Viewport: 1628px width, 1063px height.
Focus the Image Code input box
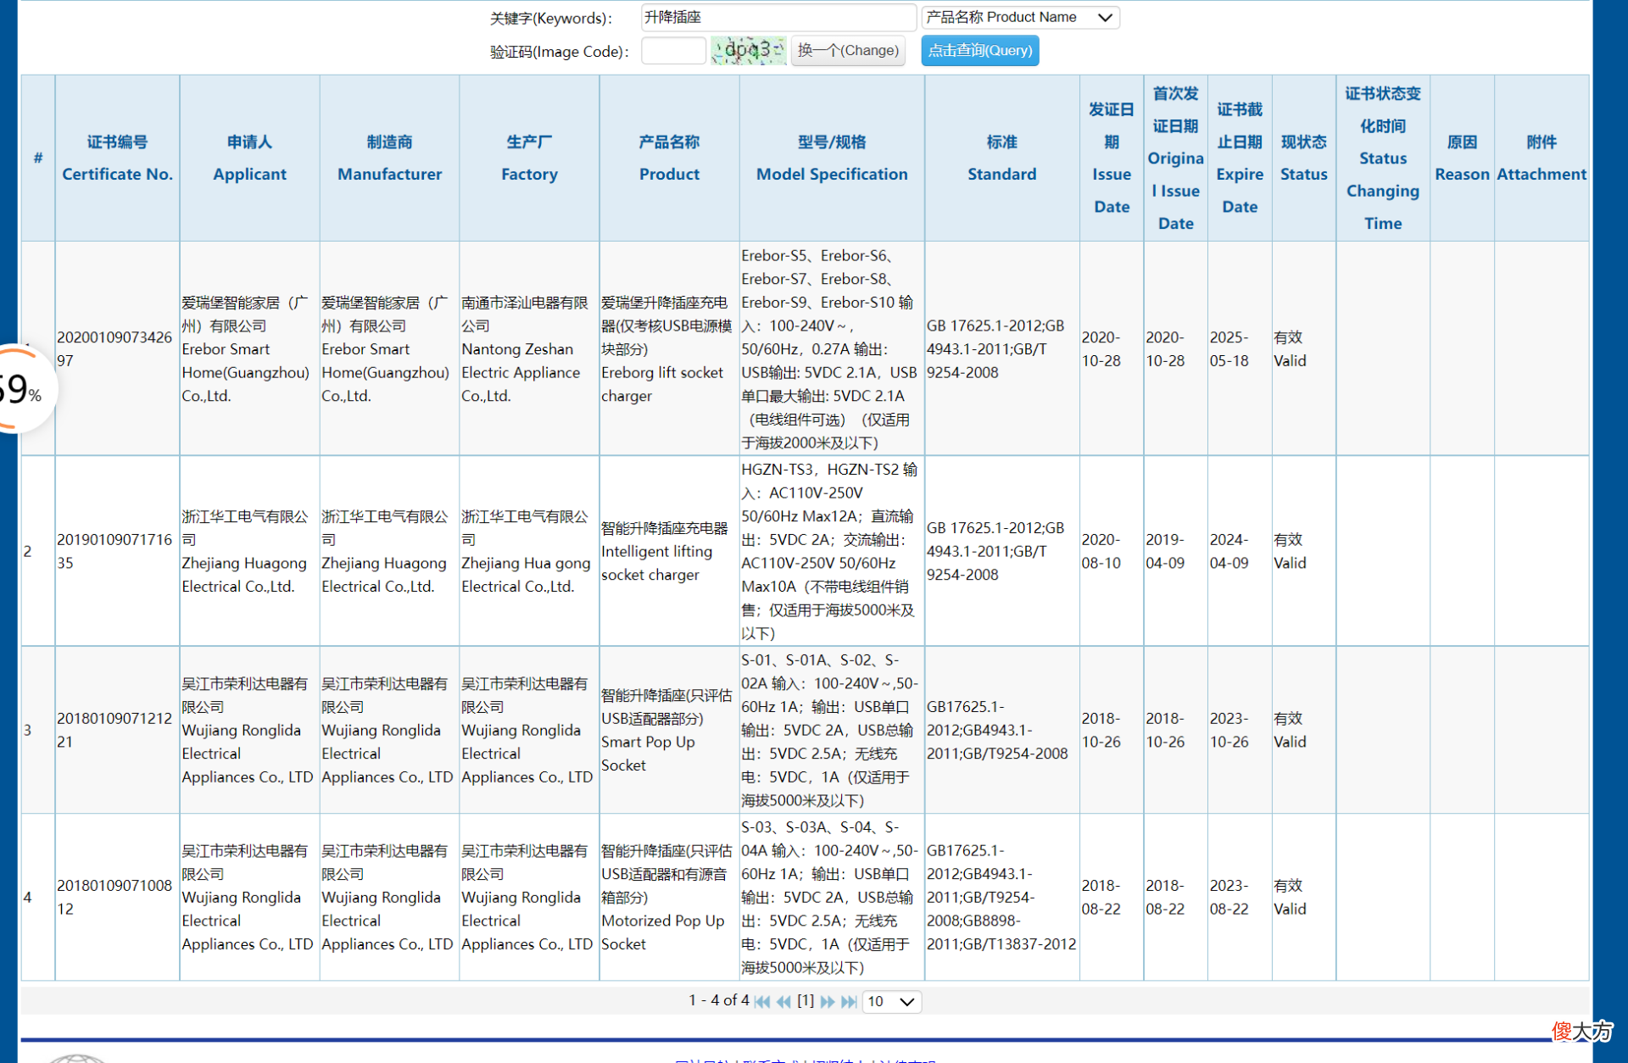(x=673, y=51)
